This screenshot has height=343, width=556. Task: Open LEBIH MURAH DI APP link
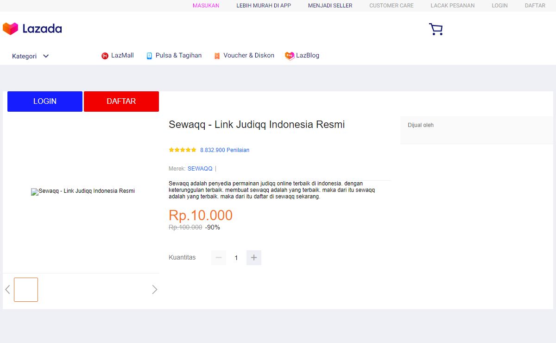pos(264,6)
